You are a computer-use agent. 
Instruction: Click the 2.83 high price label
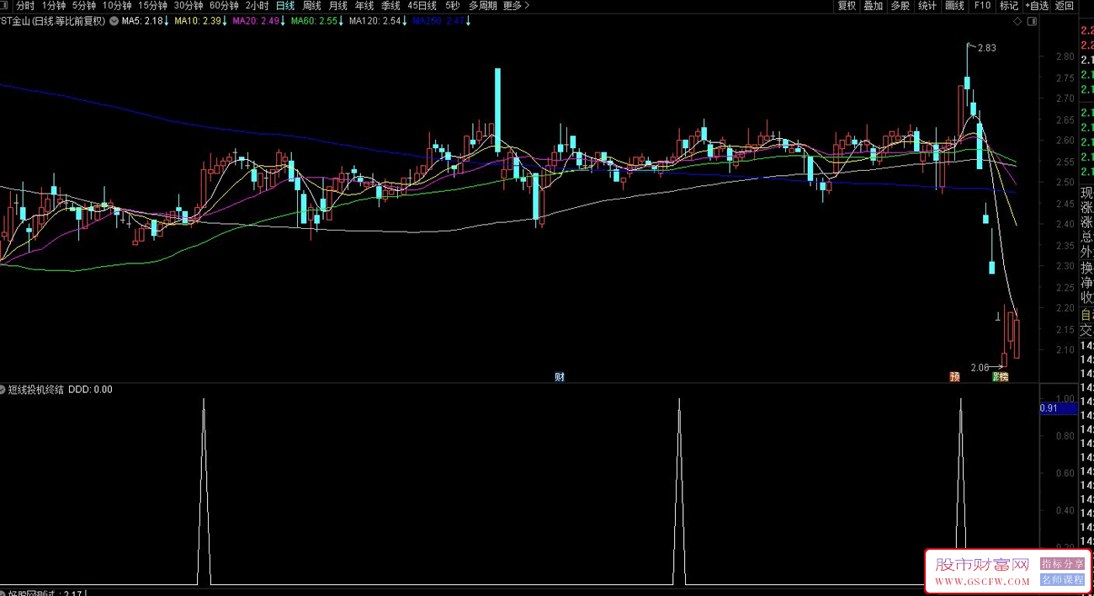click(985, 48)
